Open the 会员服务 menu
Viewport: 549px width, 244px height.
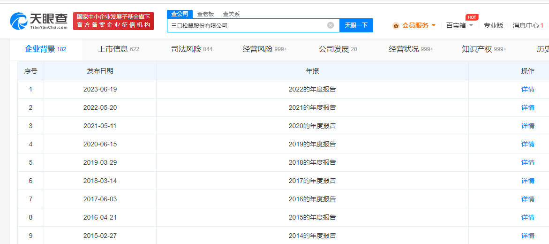click(415, 25)
